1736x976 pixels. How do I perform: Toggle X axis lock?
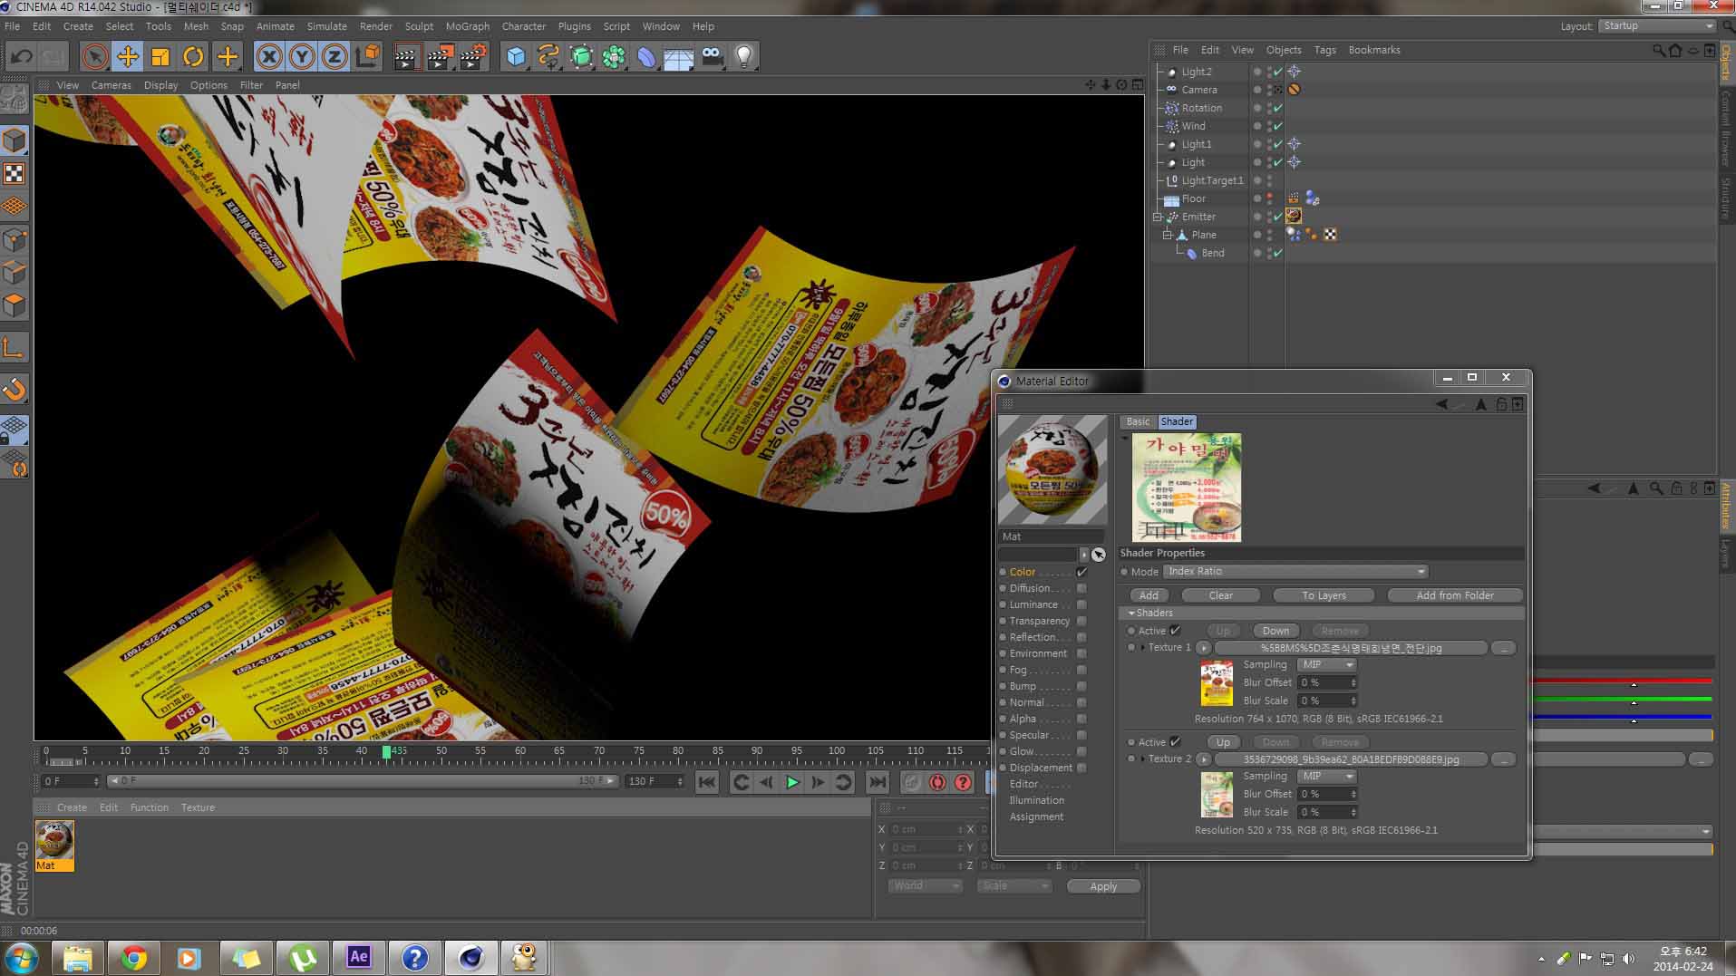tap(269, 57)
